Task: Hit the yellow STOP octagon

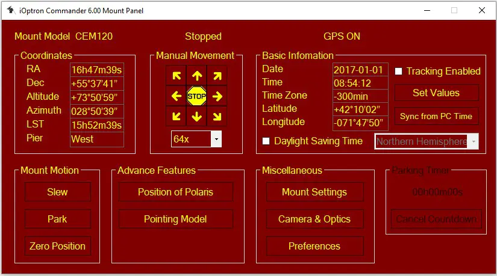Action: point(197,96)
